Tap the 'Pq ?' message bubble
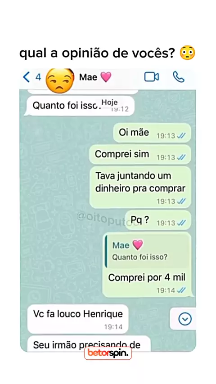This screenshot has width=216, height=384. [158, 220]
